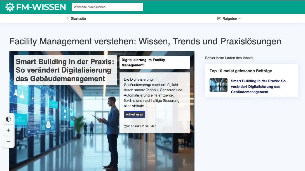
Task: Click the calendar icon beside the publish date
Action: click(x=125, y=126)
